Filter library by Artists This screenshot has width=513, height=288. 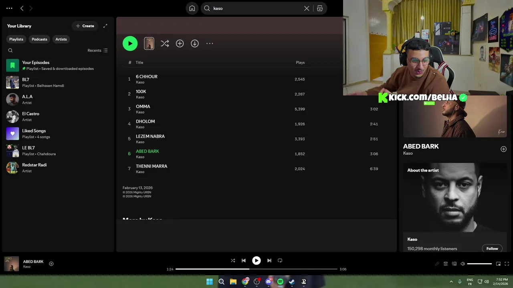[x=61, y=39]
